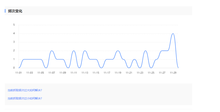Click the chart peak of 2 above 11-19
Image resolution: width=220 pixels, height=112 pixels.
pyautogui.click(x=118, y=51)
